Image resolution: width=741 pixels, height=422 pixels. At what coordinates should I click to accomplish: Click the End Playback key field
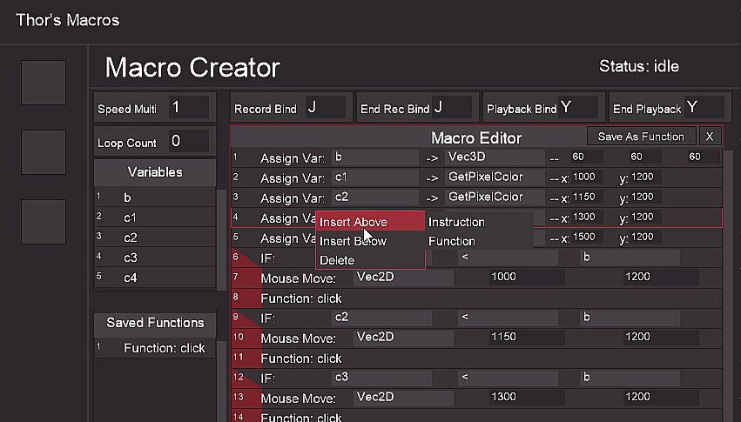[704, 108]
